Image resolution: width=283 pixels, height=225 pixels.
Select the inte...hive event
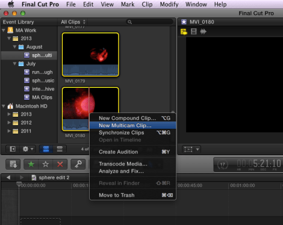pyautogui.click(x=29, y=89)
